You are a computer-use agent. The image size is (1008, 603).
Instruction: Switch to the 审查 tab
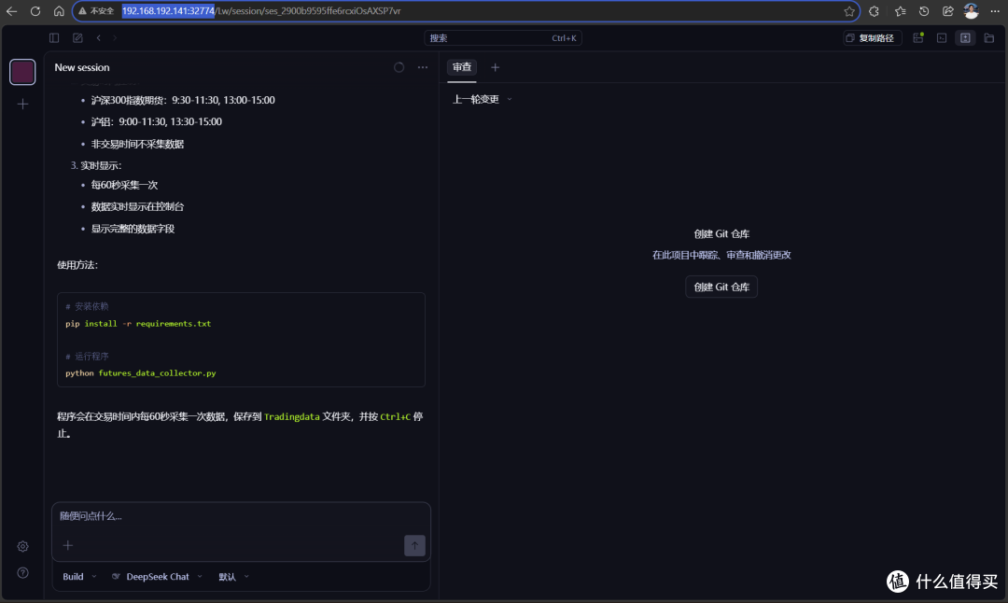click(462, 67)
